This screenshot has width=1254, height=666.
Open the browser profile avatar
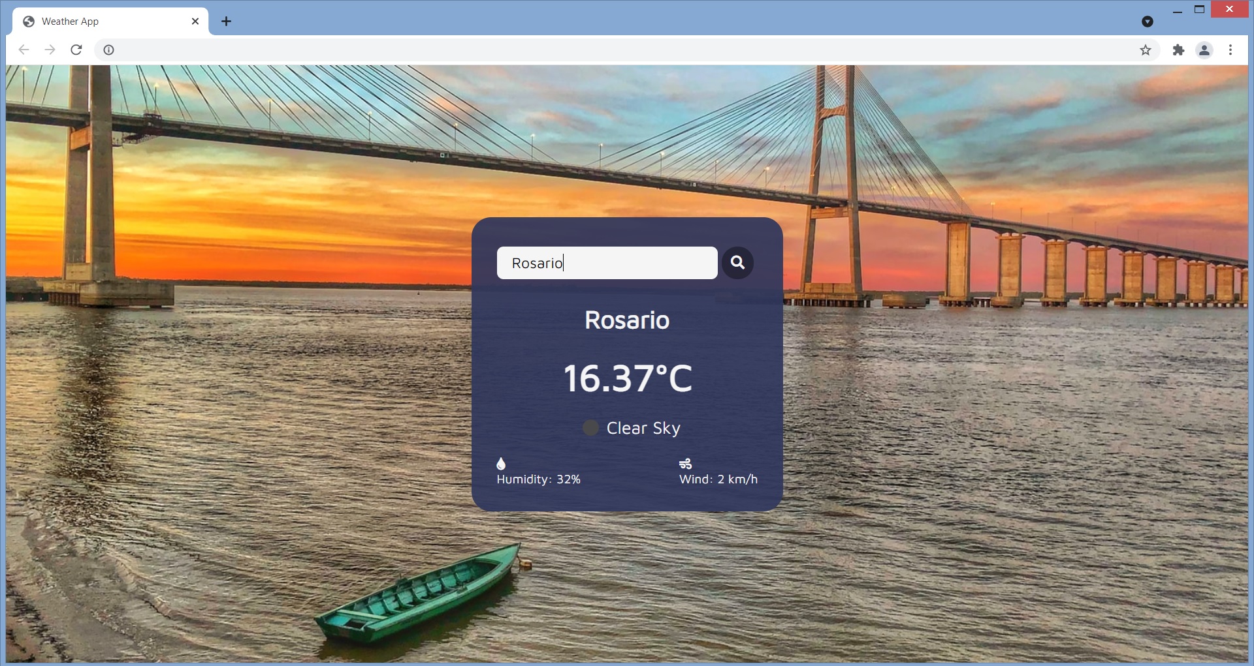(x=1204, y=50)
